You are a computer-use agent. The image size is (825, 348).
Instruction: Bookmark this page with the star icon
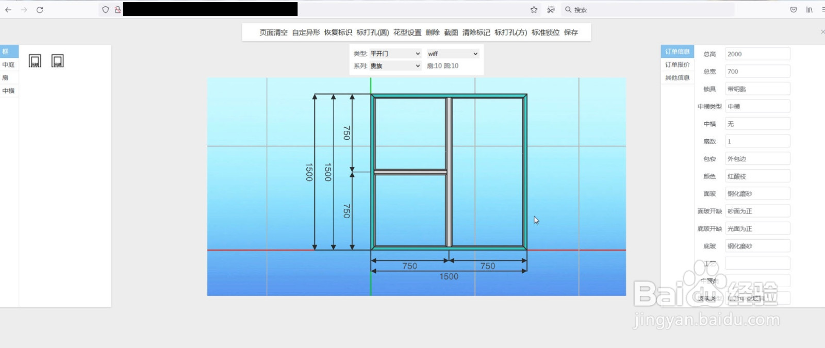click(x=534, y=10)
